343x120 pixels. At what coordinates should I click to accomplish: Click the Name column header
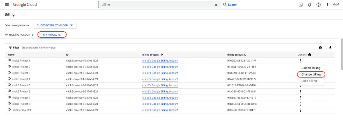(x=11, y=54)
